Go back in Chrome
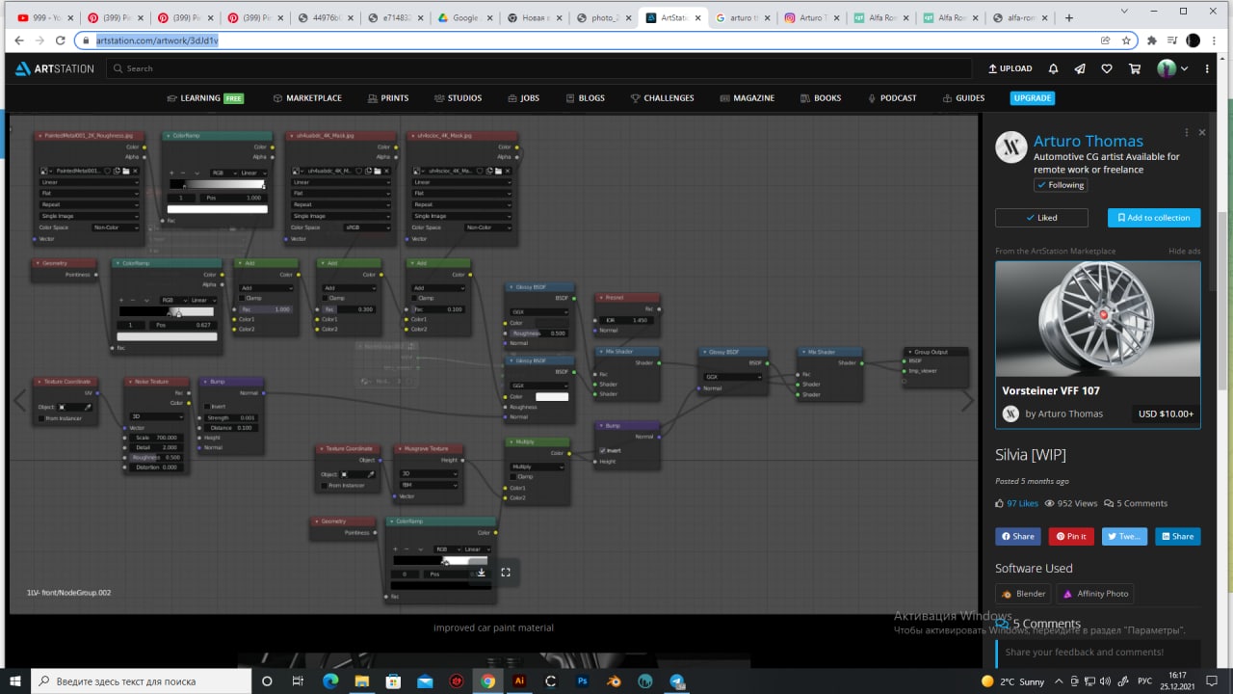 16,40
